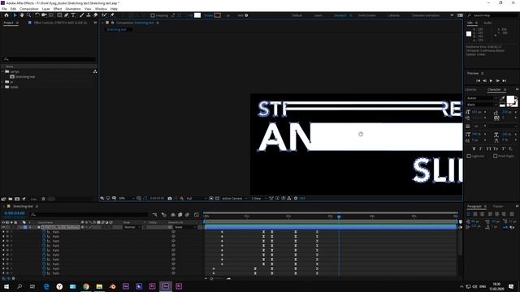Open the Active Camera view dropdown

point(235,198)
